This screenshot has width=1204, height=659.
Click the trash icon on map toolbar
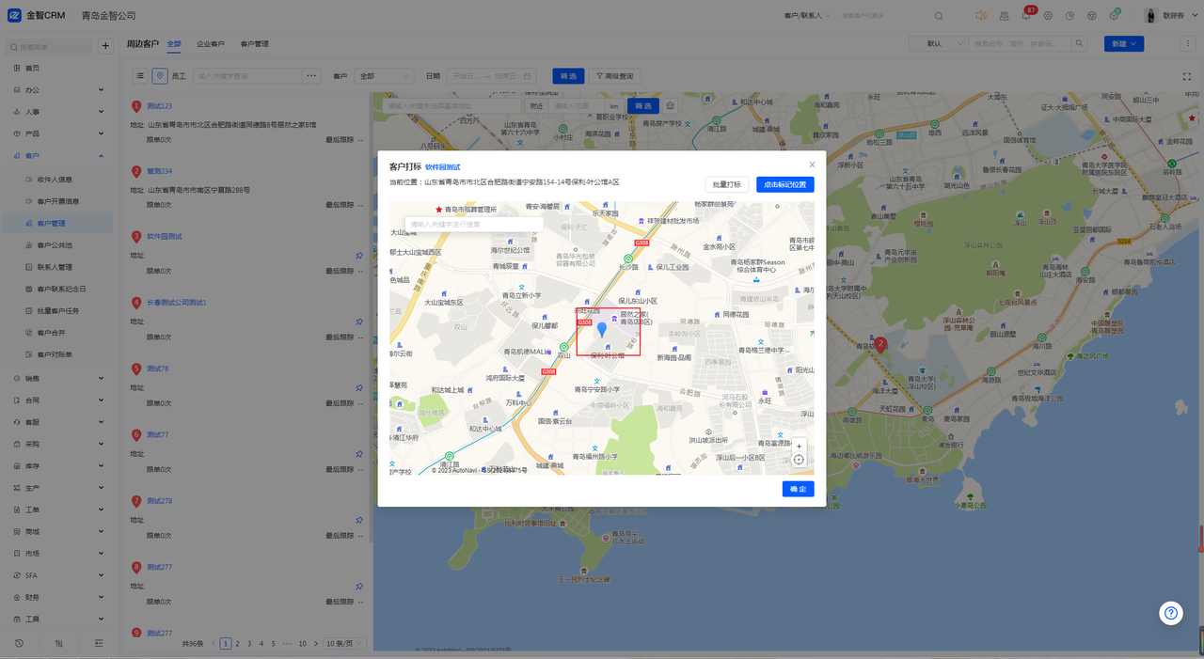pos(671,106)
